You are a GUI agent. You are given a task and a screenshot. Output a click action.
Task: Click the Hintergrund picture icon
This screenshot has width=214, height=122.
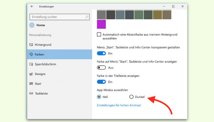[x=31, y=45]
